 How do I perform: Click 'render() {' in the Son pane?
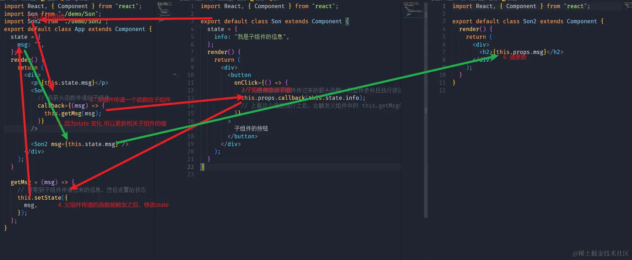click(224, 52)
